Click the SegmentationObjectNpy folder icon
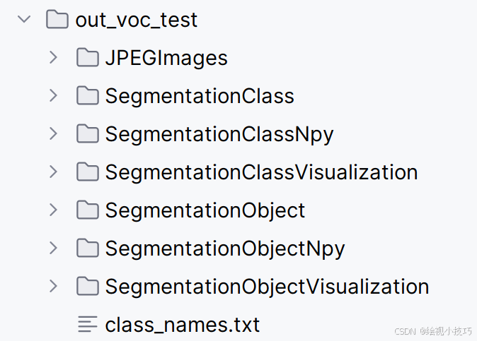The image size is (477, 341). point(87,248)
